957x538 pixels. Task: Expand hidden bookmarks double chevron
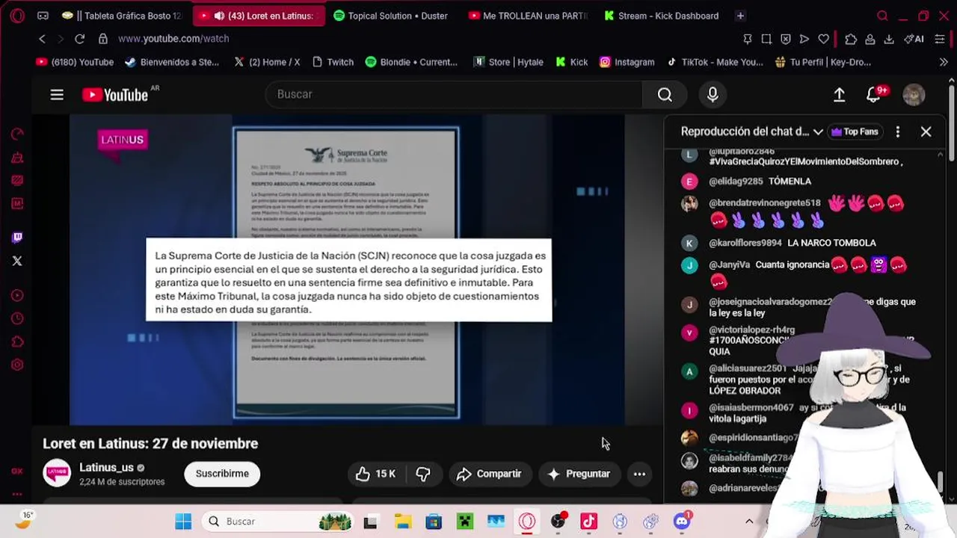coord(943,62)
